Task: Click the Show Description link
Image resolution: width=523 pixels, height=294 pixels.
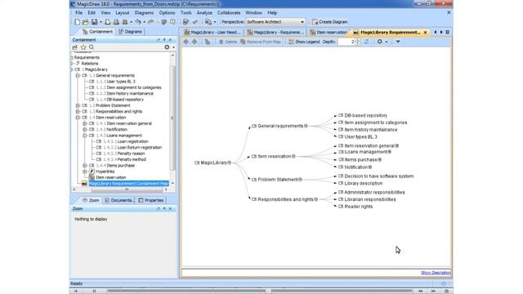Action: pos(436,273)
